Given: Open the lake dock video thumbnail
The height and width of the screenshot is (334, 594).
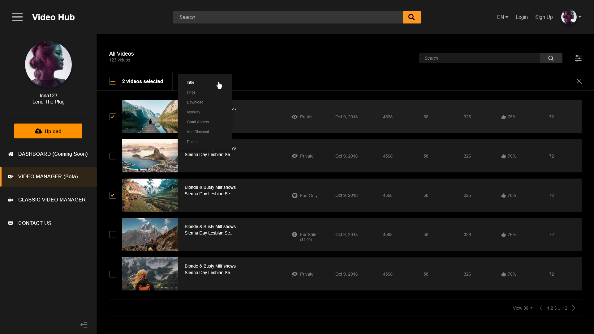Looking at the screenshot, I should 150,116.
